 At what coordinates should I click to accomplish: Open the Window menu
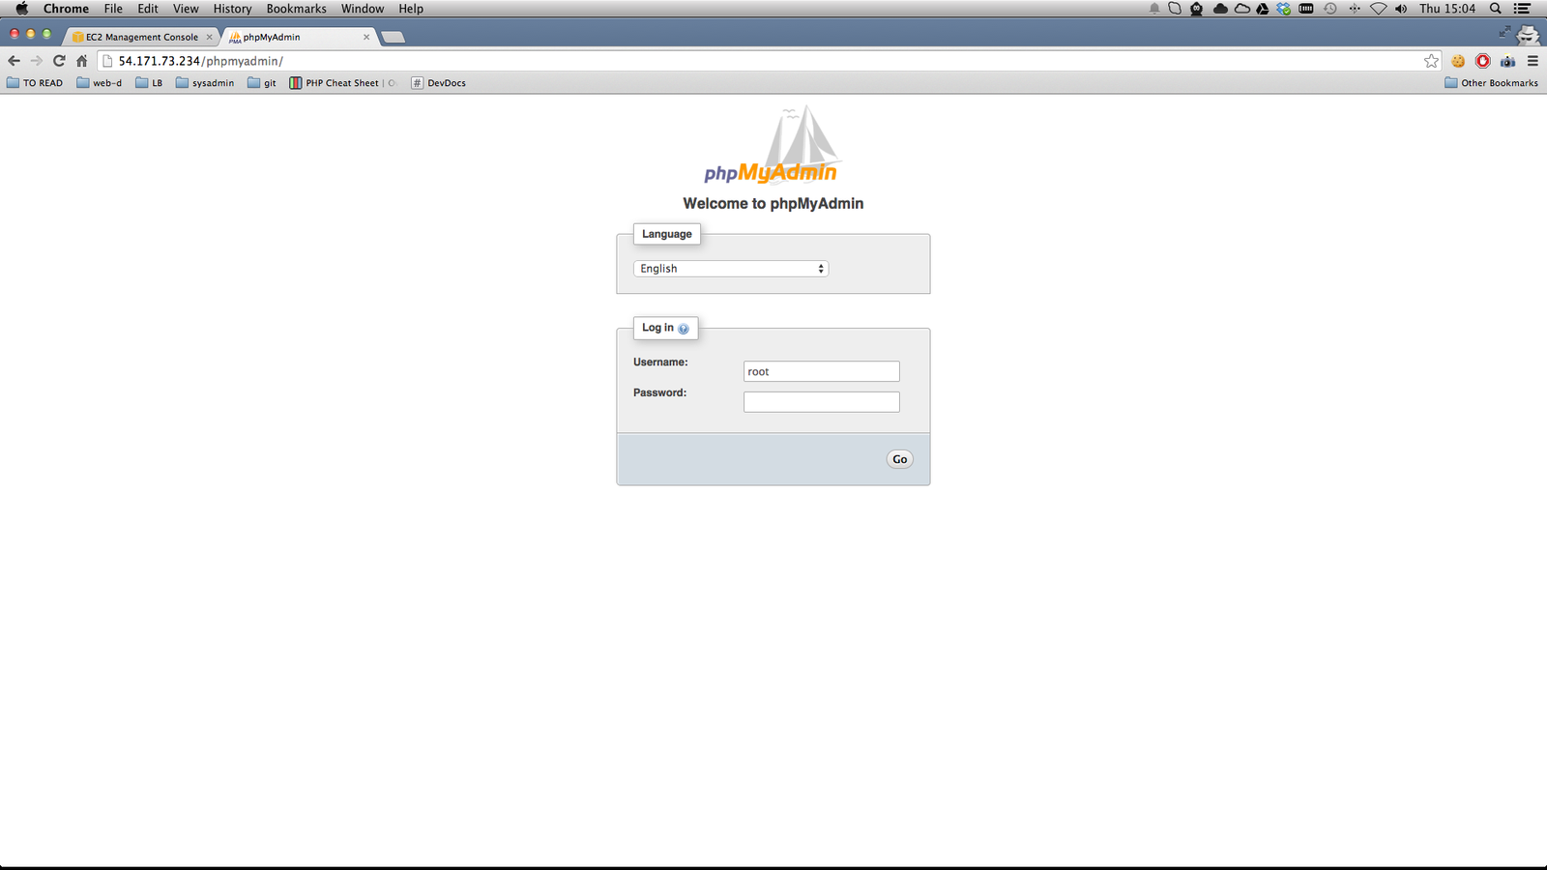[x=363, y=9]
